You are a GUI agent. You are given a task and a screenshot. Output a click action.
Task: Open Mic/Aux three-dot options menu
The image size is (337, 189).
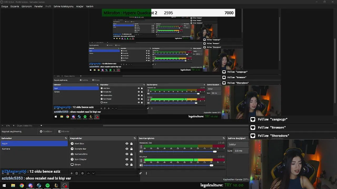pos(141,161)
